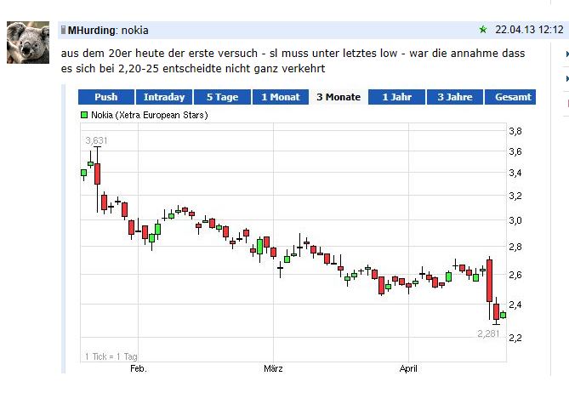Click the 3,0 price axis label
The height and width of the screenshot is (393, 569).
tap(515, 220)
